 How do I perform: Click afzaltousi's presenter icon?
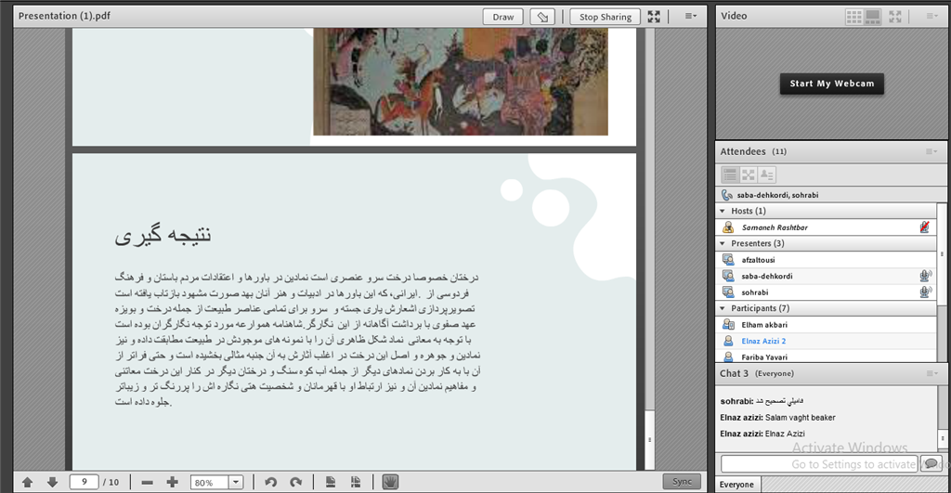coord(728,260)
